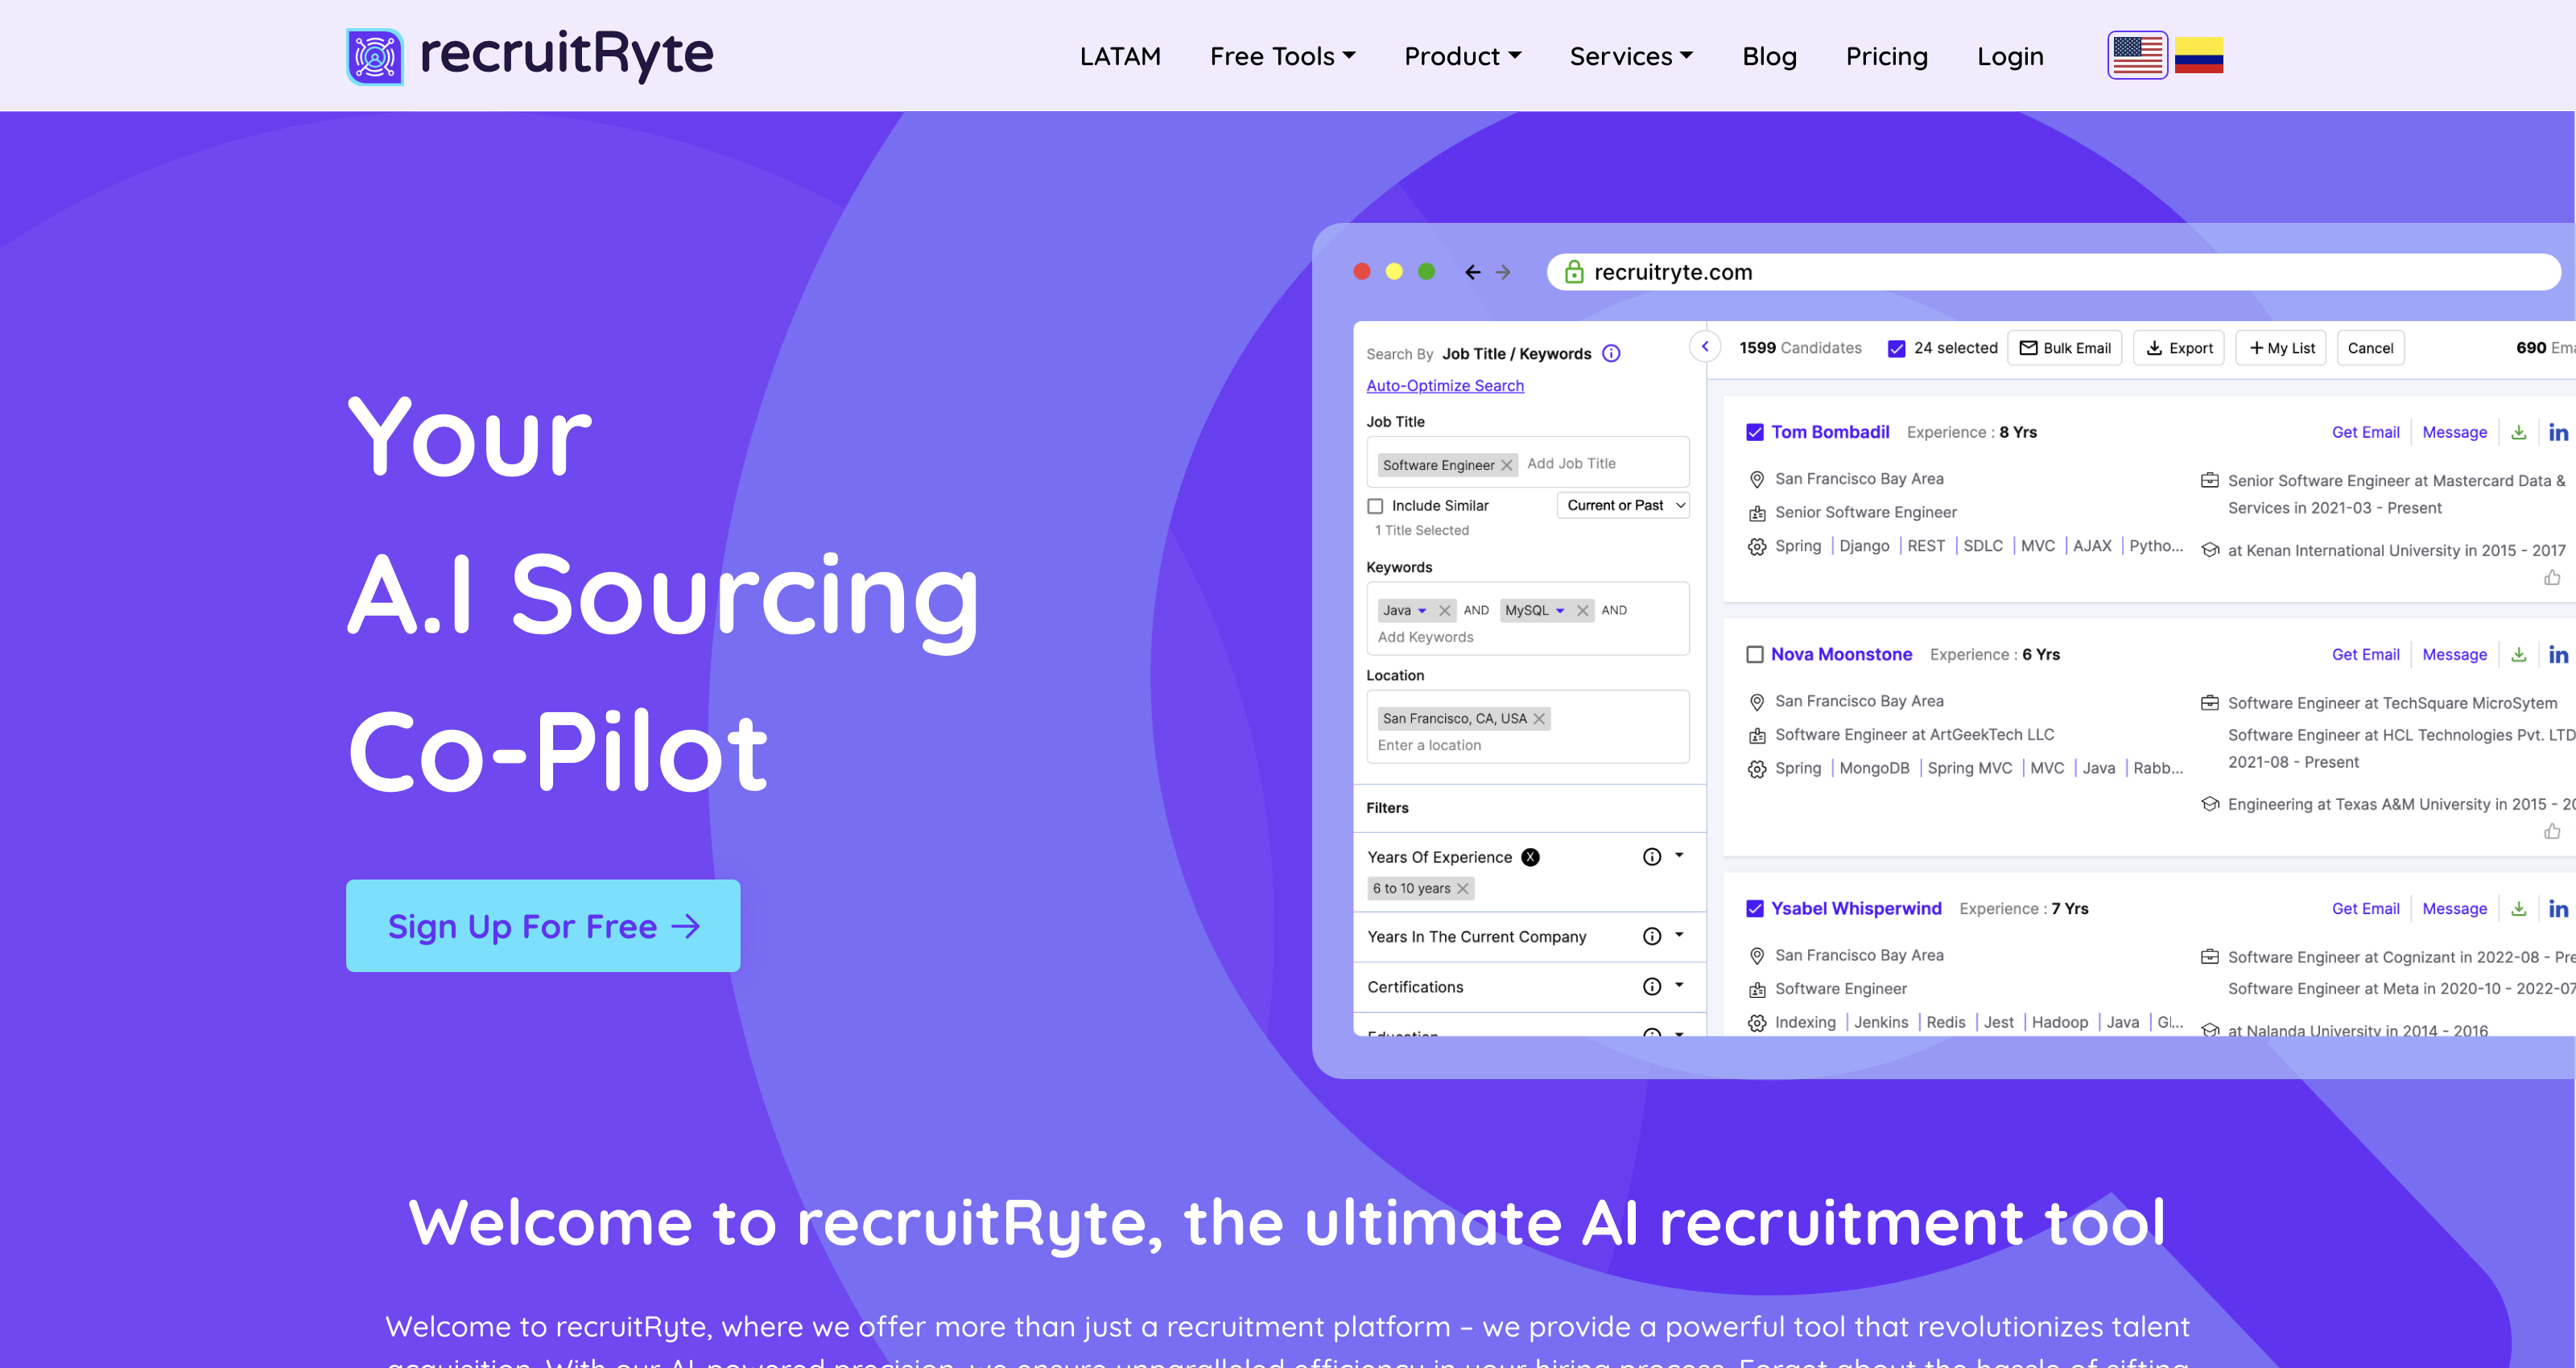Click the Years Of Experience info icon
This screenshot has width=2576, height=1368.
(x=1652, y=857)
